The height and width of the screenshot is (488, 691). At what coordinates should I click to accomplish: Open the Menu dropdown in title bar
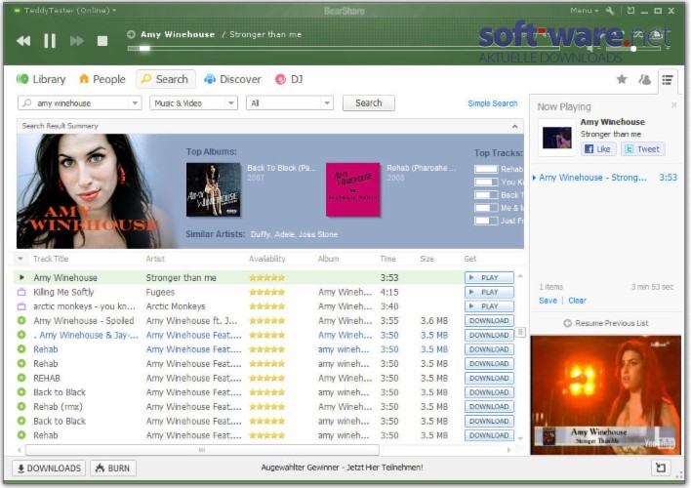(584, 11)
